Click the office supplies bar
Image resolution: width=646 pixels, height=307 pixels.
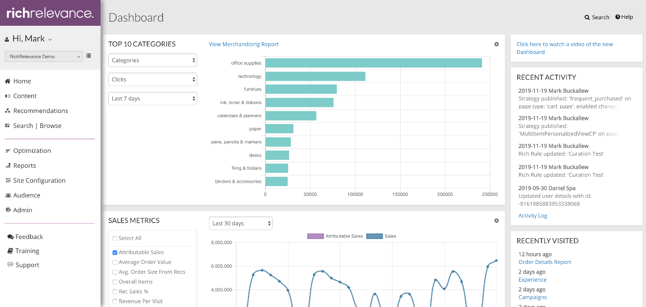(x=373, y=63)
